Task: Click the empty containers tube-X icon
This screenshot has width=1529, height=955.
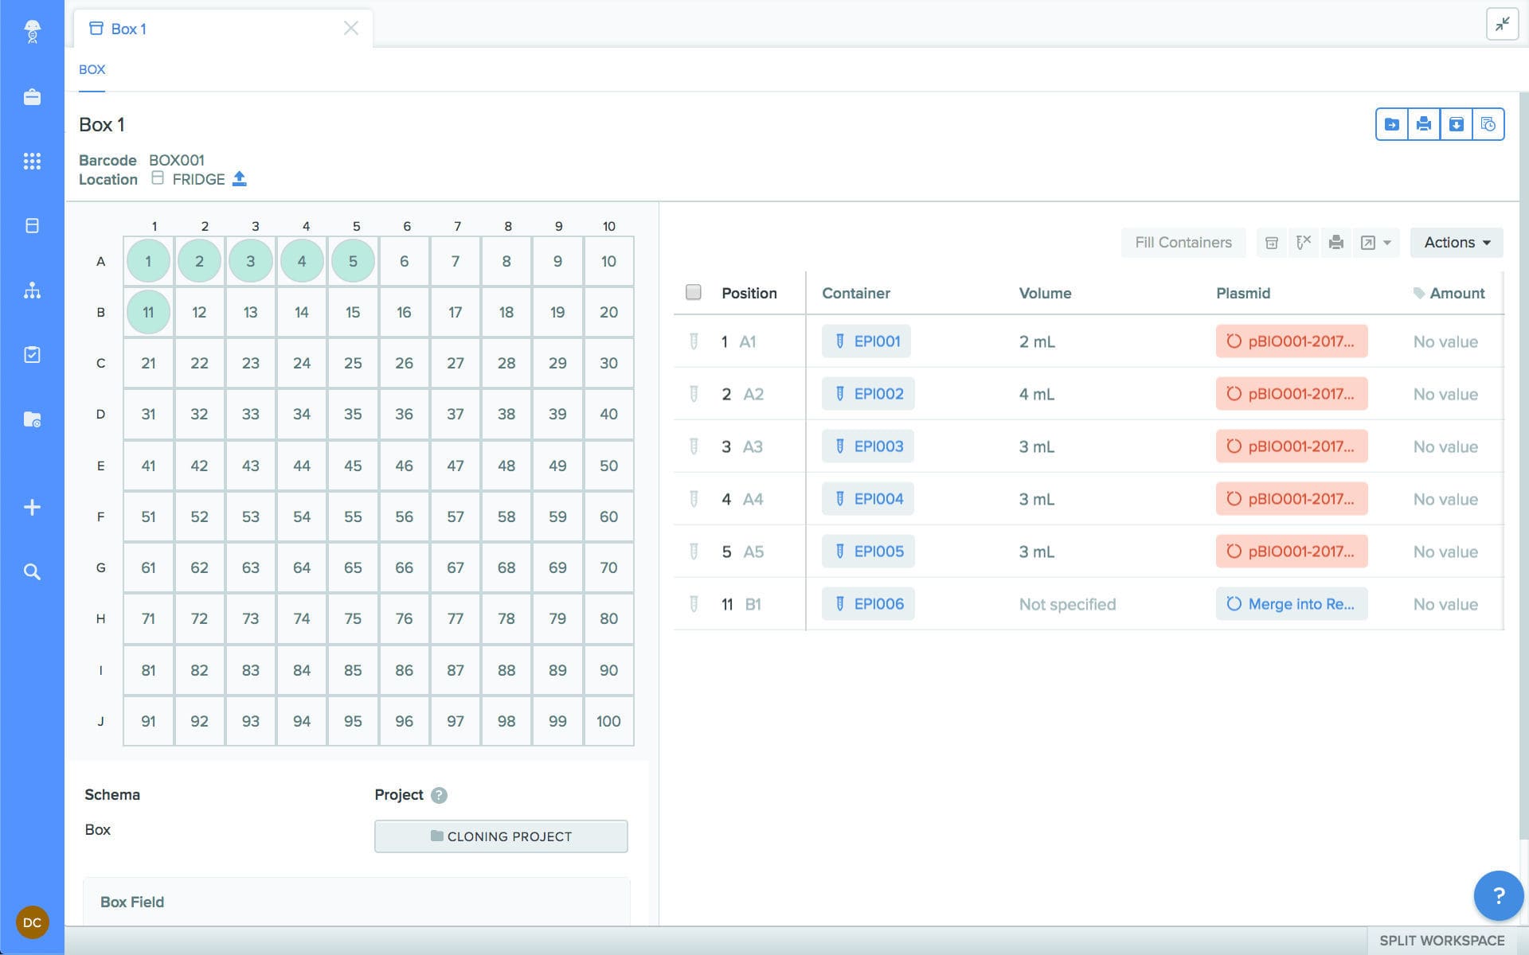Action: 1304,243
